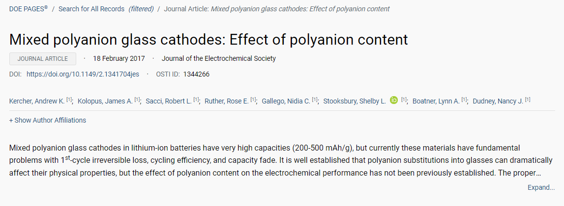The width and height of the screenshot is (564, 206).
Task: Click ORCID icon beside Stooksbury, Shelby L.
Action: click(x=393, y=101)
